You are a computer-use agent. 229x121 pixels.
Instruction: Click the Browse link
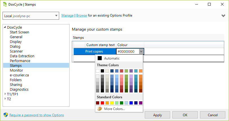click(81, 15)
